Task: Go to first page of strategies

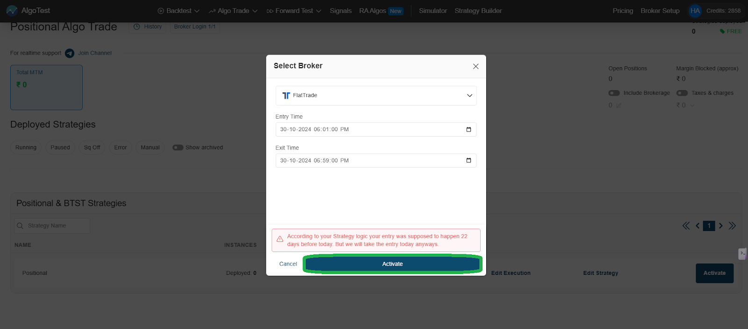Action: (x=686, y=226)
